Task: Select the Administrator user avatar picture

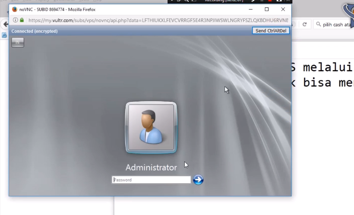Action: [x=151, y=127]
